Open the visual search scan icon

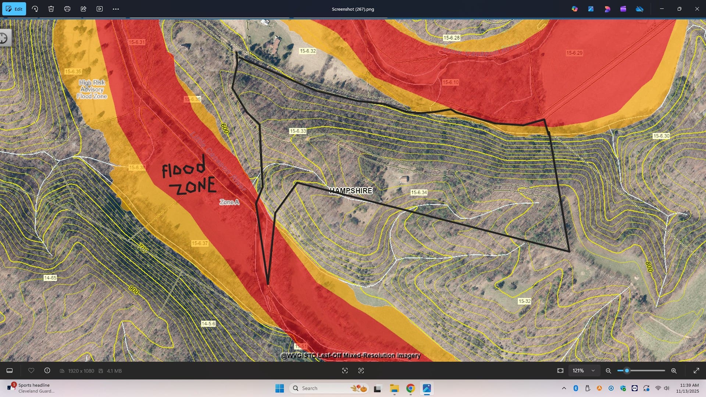point(345,371)
